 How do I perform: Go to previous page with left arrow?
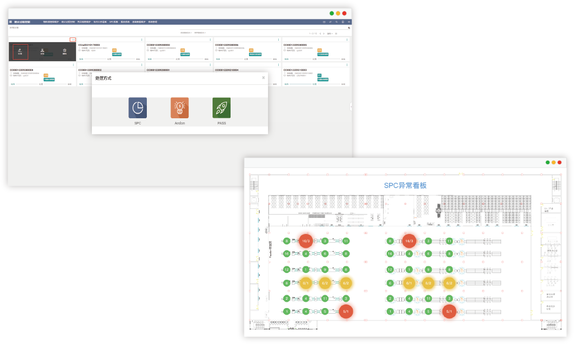pyautogui.click(x=320, y=33)
